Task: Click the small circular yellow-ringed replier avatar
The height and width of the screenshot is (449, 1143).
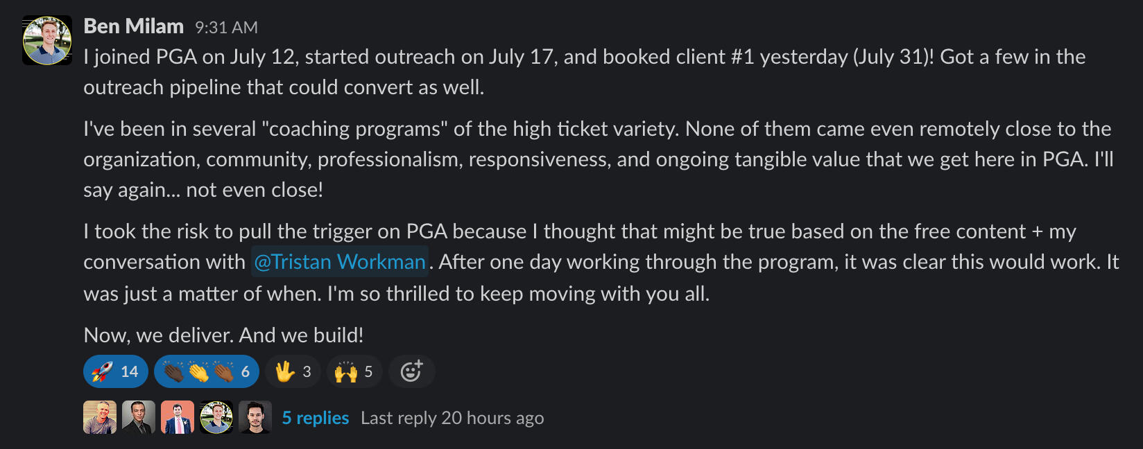Action: pyautogui.click(x=216, y=417)
